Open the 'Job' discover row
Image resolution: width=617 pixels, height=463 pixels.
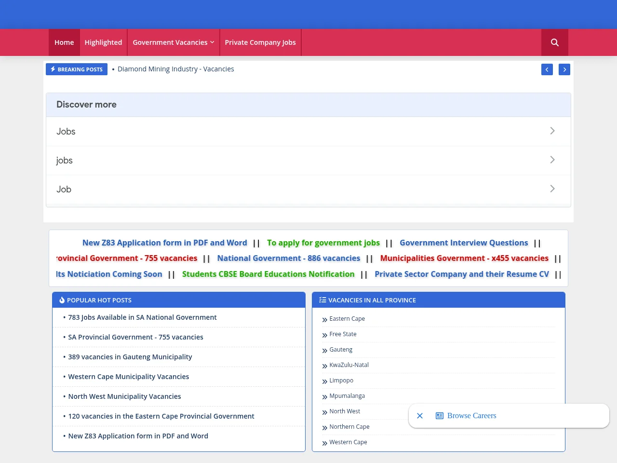pyautogui.click(x=308, y=189)
